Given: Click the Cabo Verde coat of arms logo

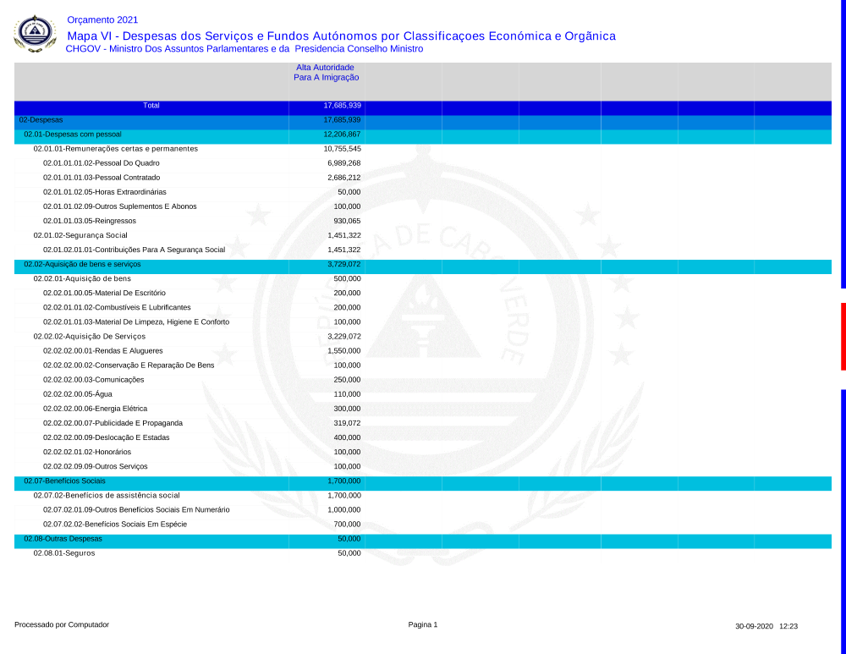Looking at the screenshot, I should [x=35, y=34].
